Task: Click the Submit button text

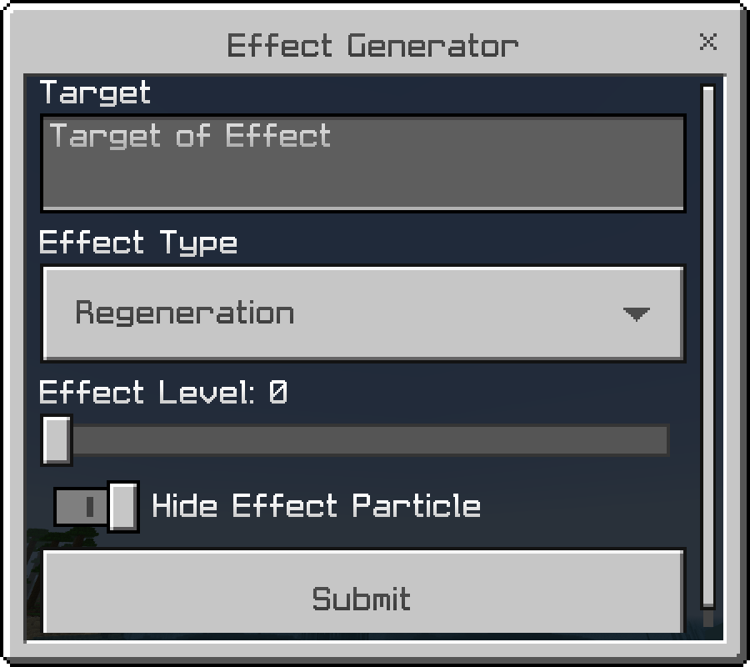Action: pyautogui.click(x=362, y=599)
